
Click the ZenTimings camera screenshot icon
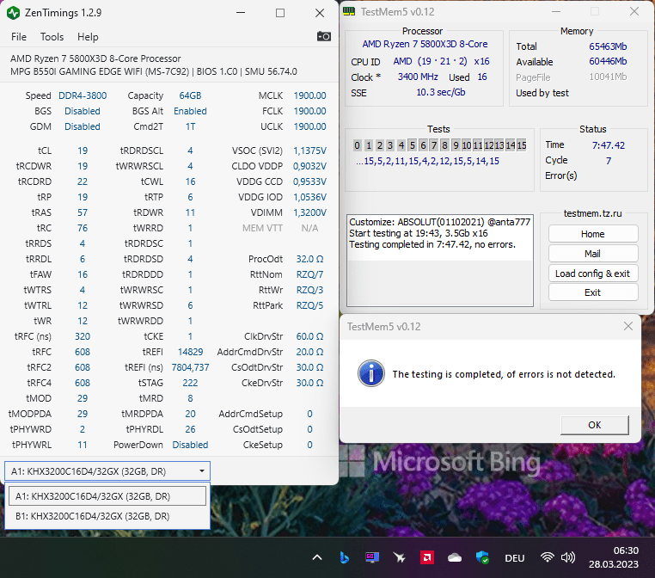(x=324, y=36)
